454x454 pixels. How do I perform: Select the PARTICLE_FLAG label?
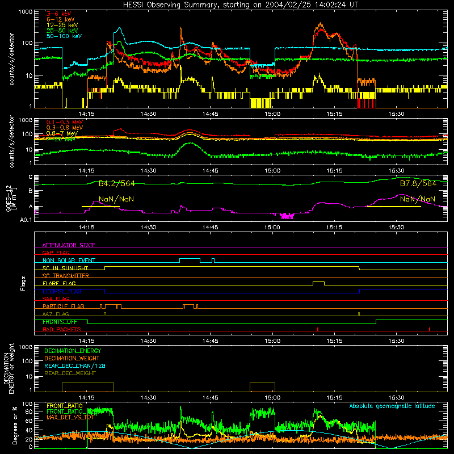pos(64,306)
